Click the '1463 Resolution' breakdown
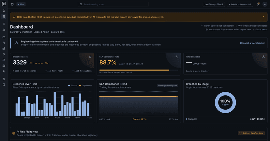 point(82,71)
